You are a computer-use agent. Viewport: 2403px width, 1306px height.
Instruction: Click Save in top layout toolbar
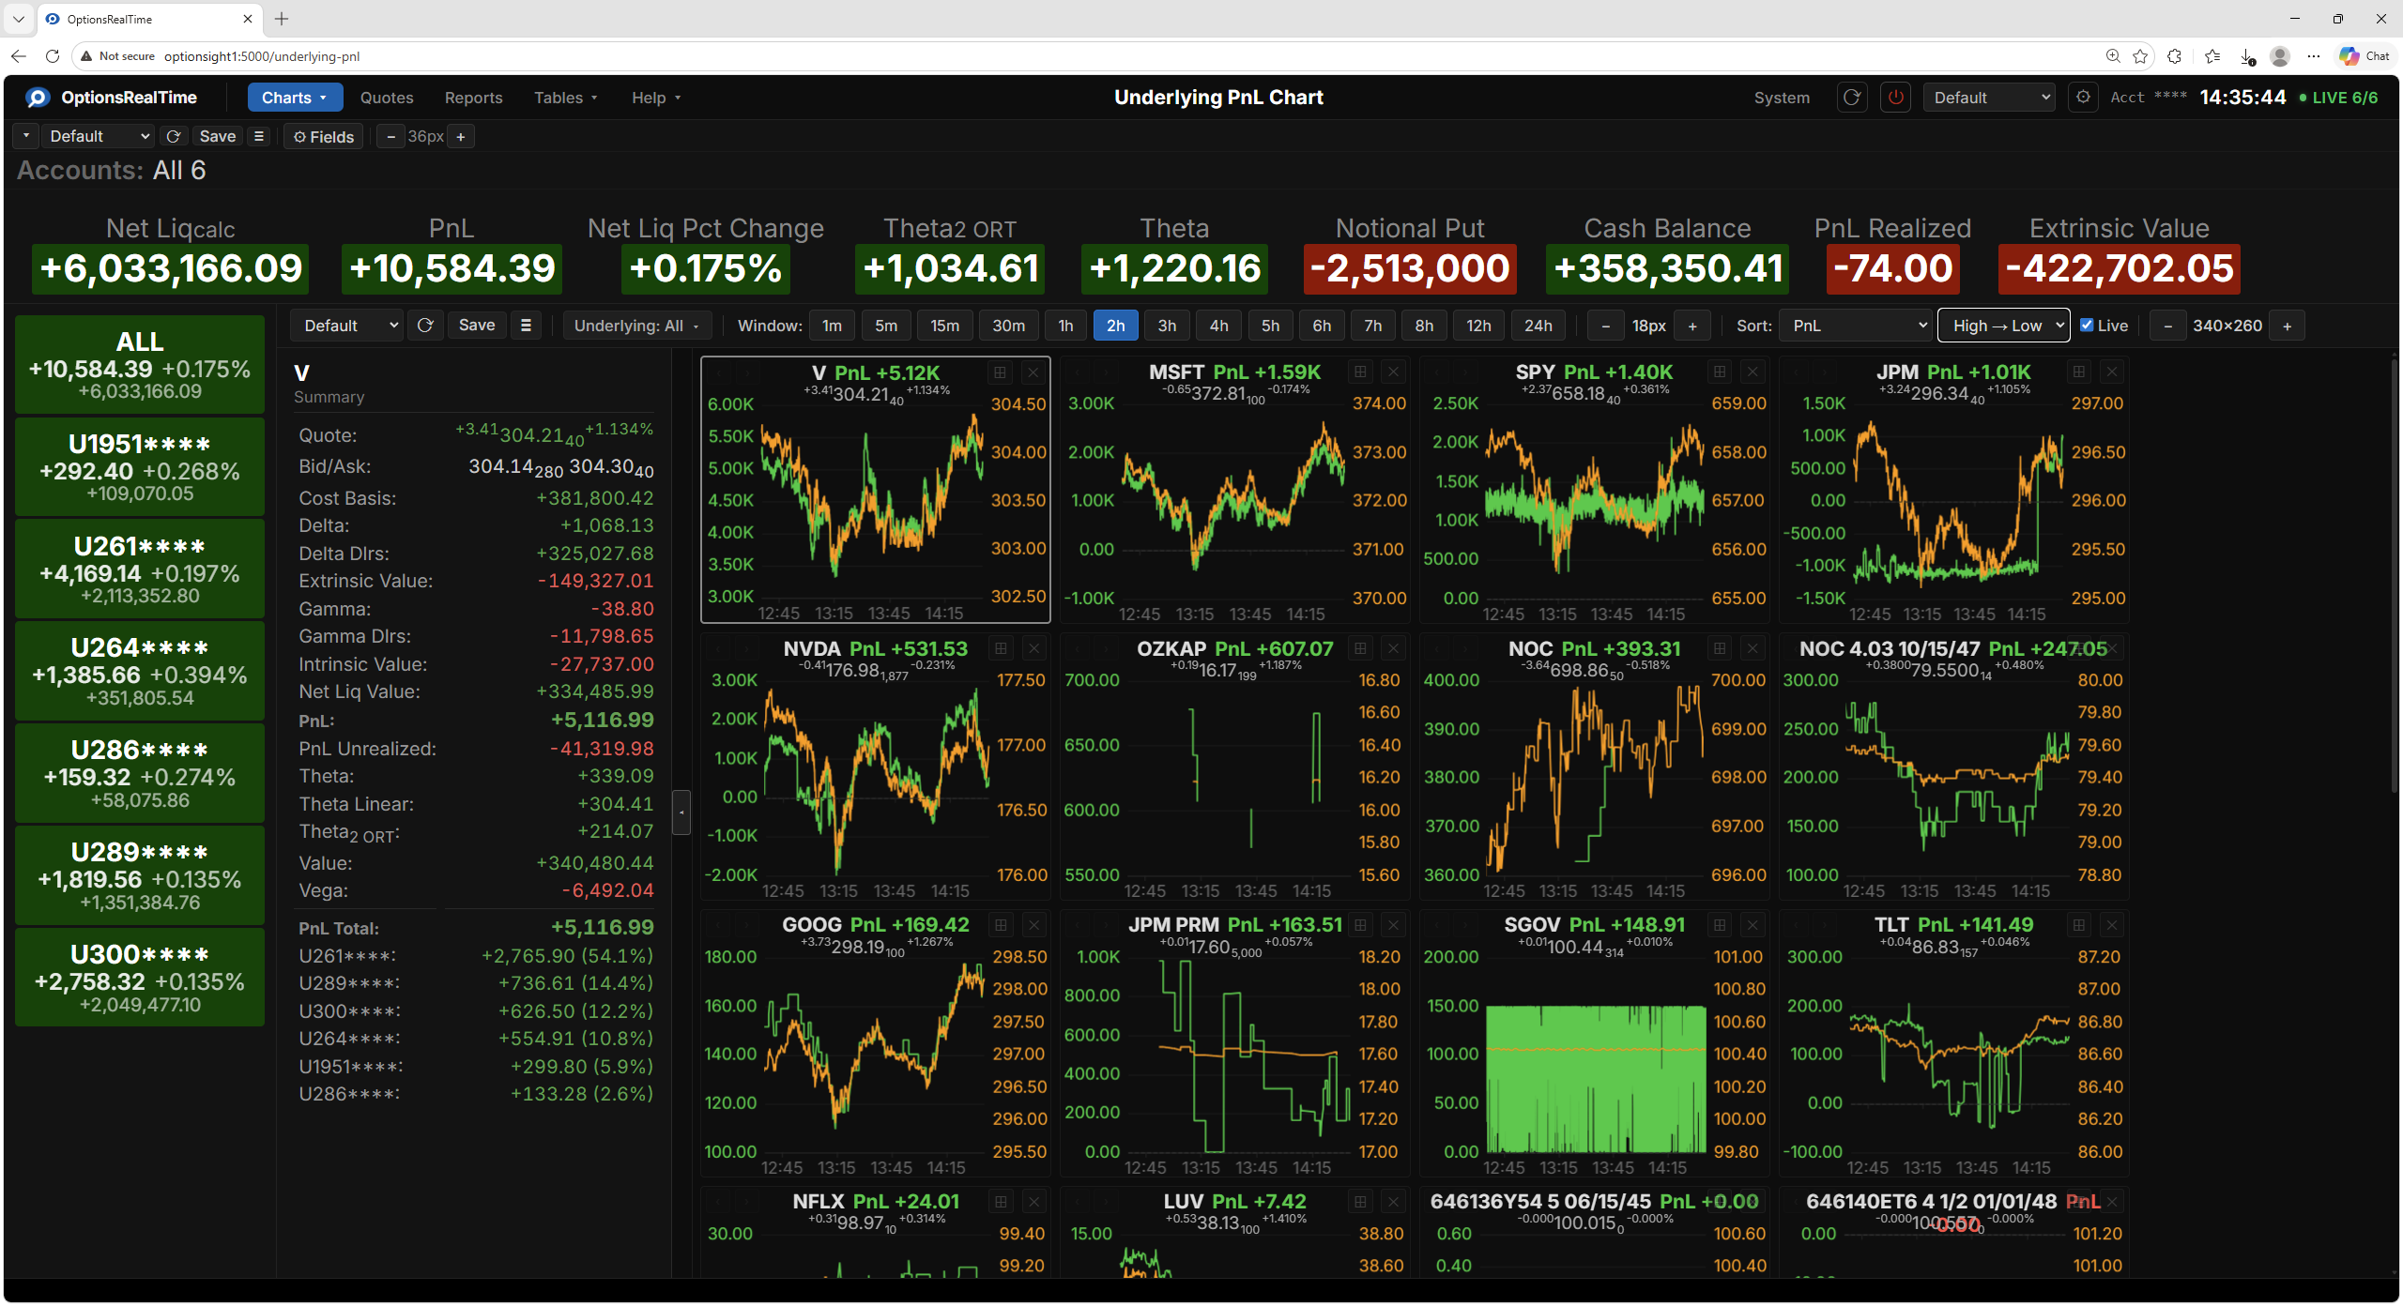[x=218, y=137]
